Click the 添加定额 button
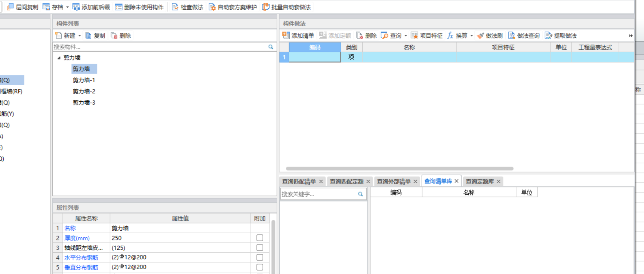The height and width of the screenshot is (274, 644). coord(335,36)
